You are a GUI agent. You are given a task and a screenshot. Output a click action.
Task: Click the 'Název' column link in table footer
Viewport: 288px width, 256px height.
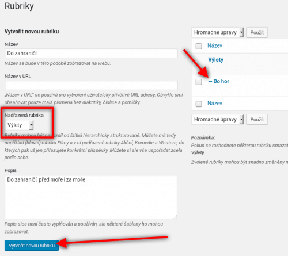click(x=215, y=104)
